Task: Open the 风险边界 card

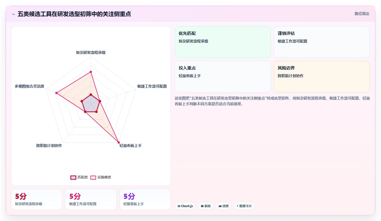Action: click(322, 77)
